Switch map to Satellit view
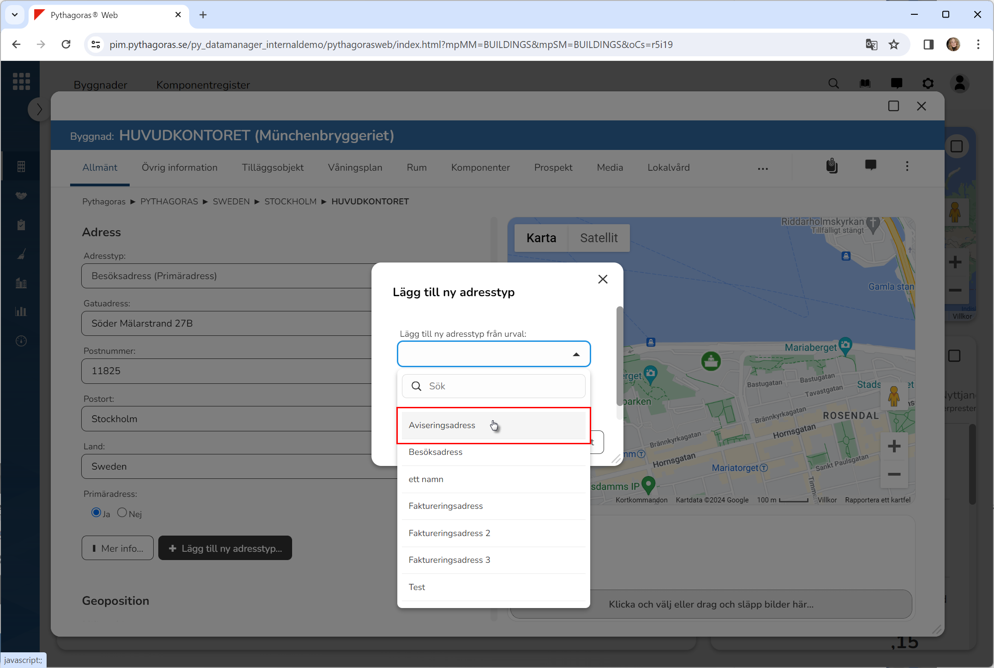Screen dimensions: 994x668 tap(599, 238)
